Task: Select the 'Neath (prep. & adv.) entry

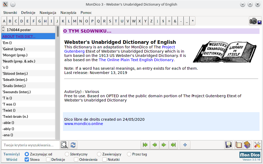Action: point(28,61)
